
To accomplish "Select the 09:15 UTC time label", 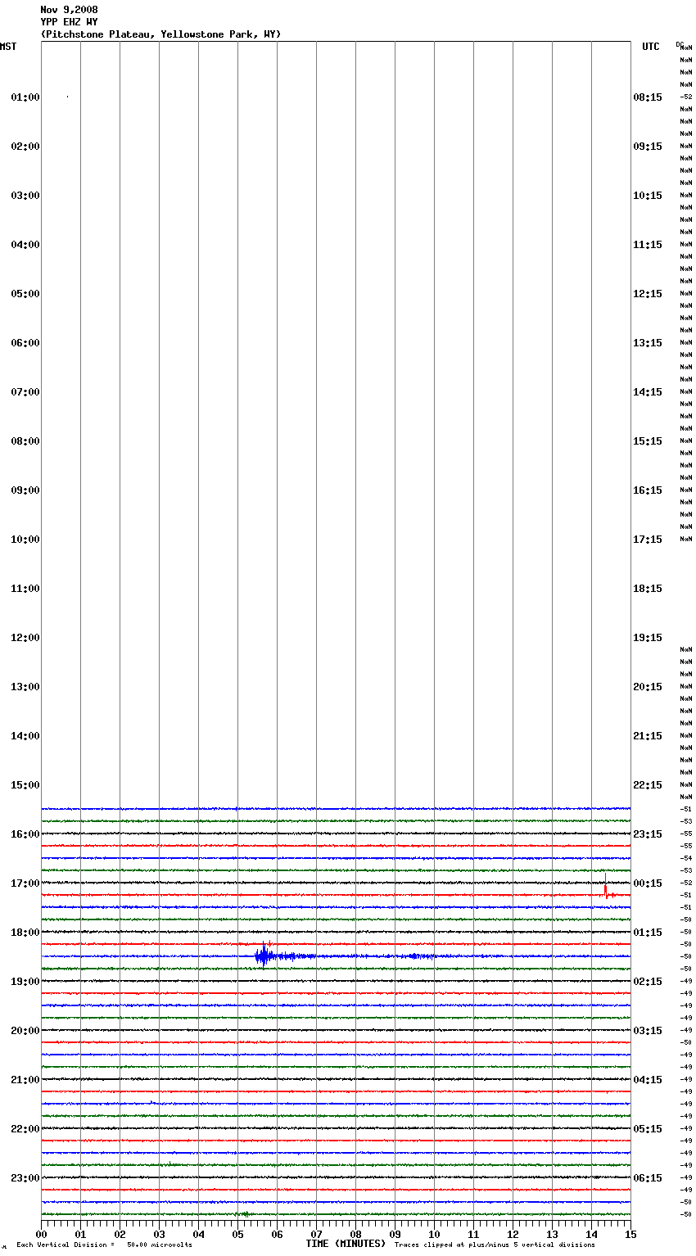I will pos(648,147).
